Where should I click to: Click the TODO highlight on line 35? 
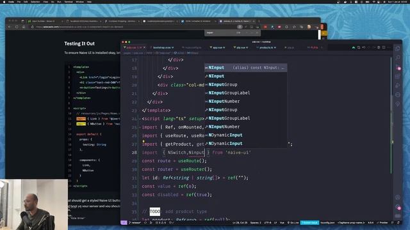click(x=155, y=211)
